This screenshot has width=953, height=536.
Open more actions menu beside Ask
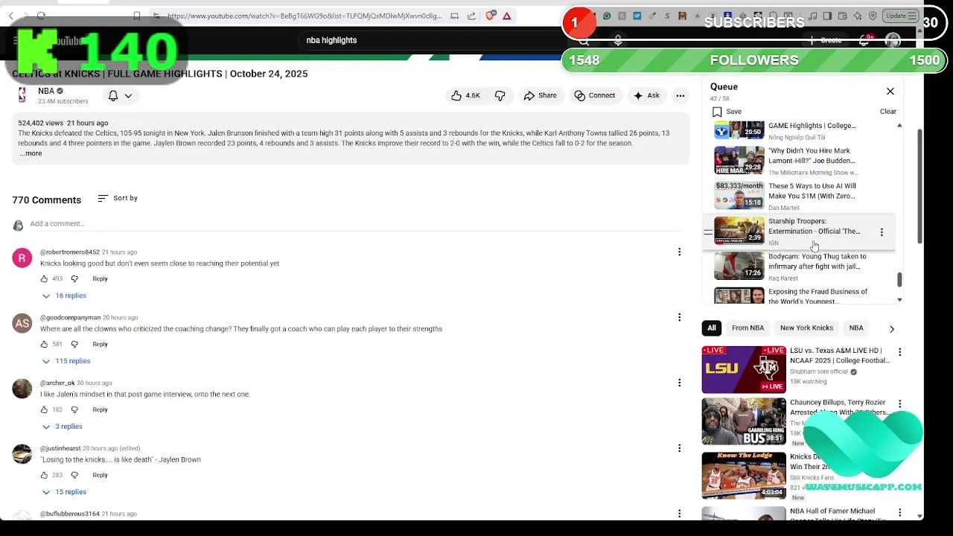coord(681,95)
